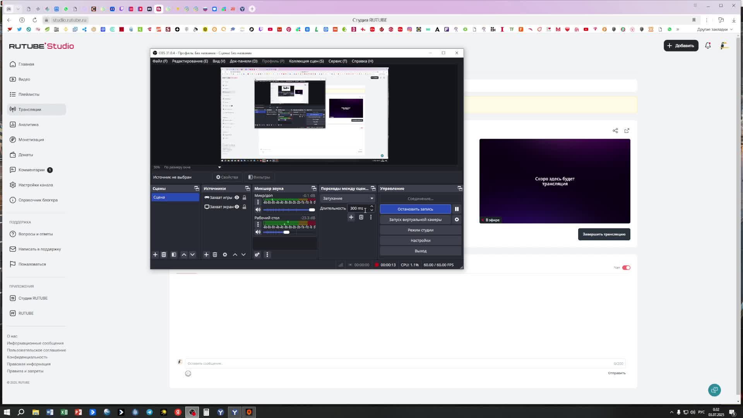The height and width of the screenshot is (418, 743).
Task: Open the Редактирование (E) menu
Action: [x=190, y=61]
